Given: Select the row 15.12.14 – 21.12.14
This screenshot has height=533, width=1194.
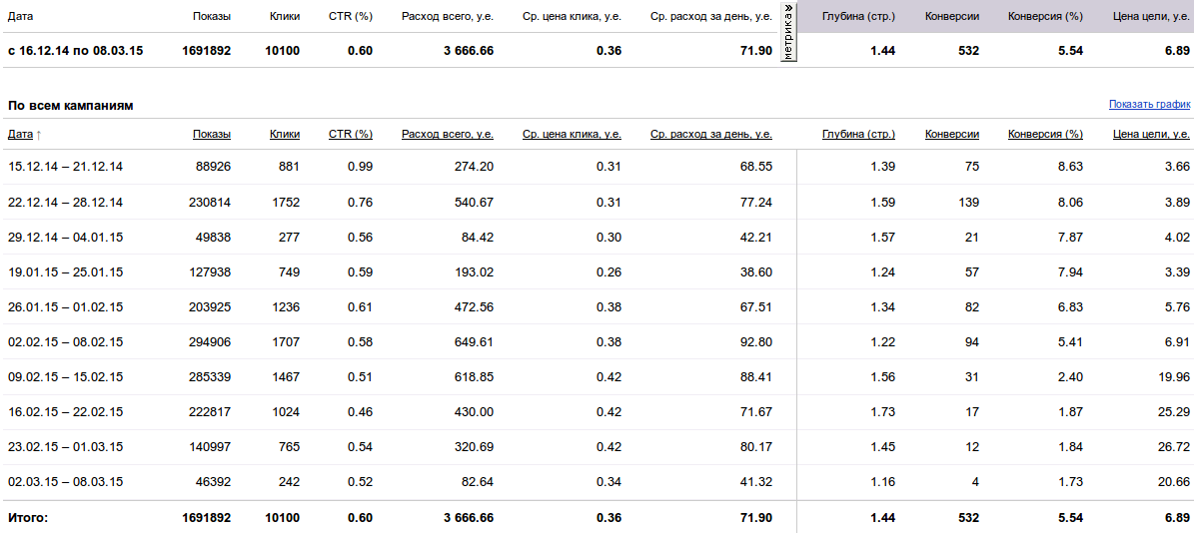Looking at the screenshot, I should coord(597,167).
